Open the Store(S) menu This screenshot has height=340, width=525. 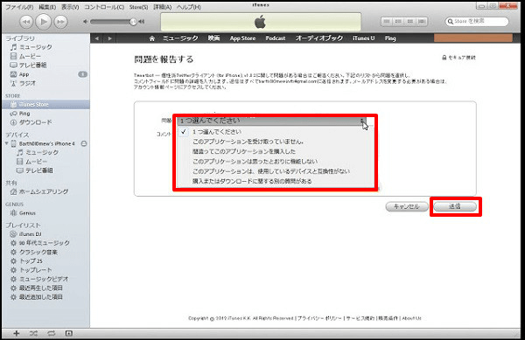(138, 7)
